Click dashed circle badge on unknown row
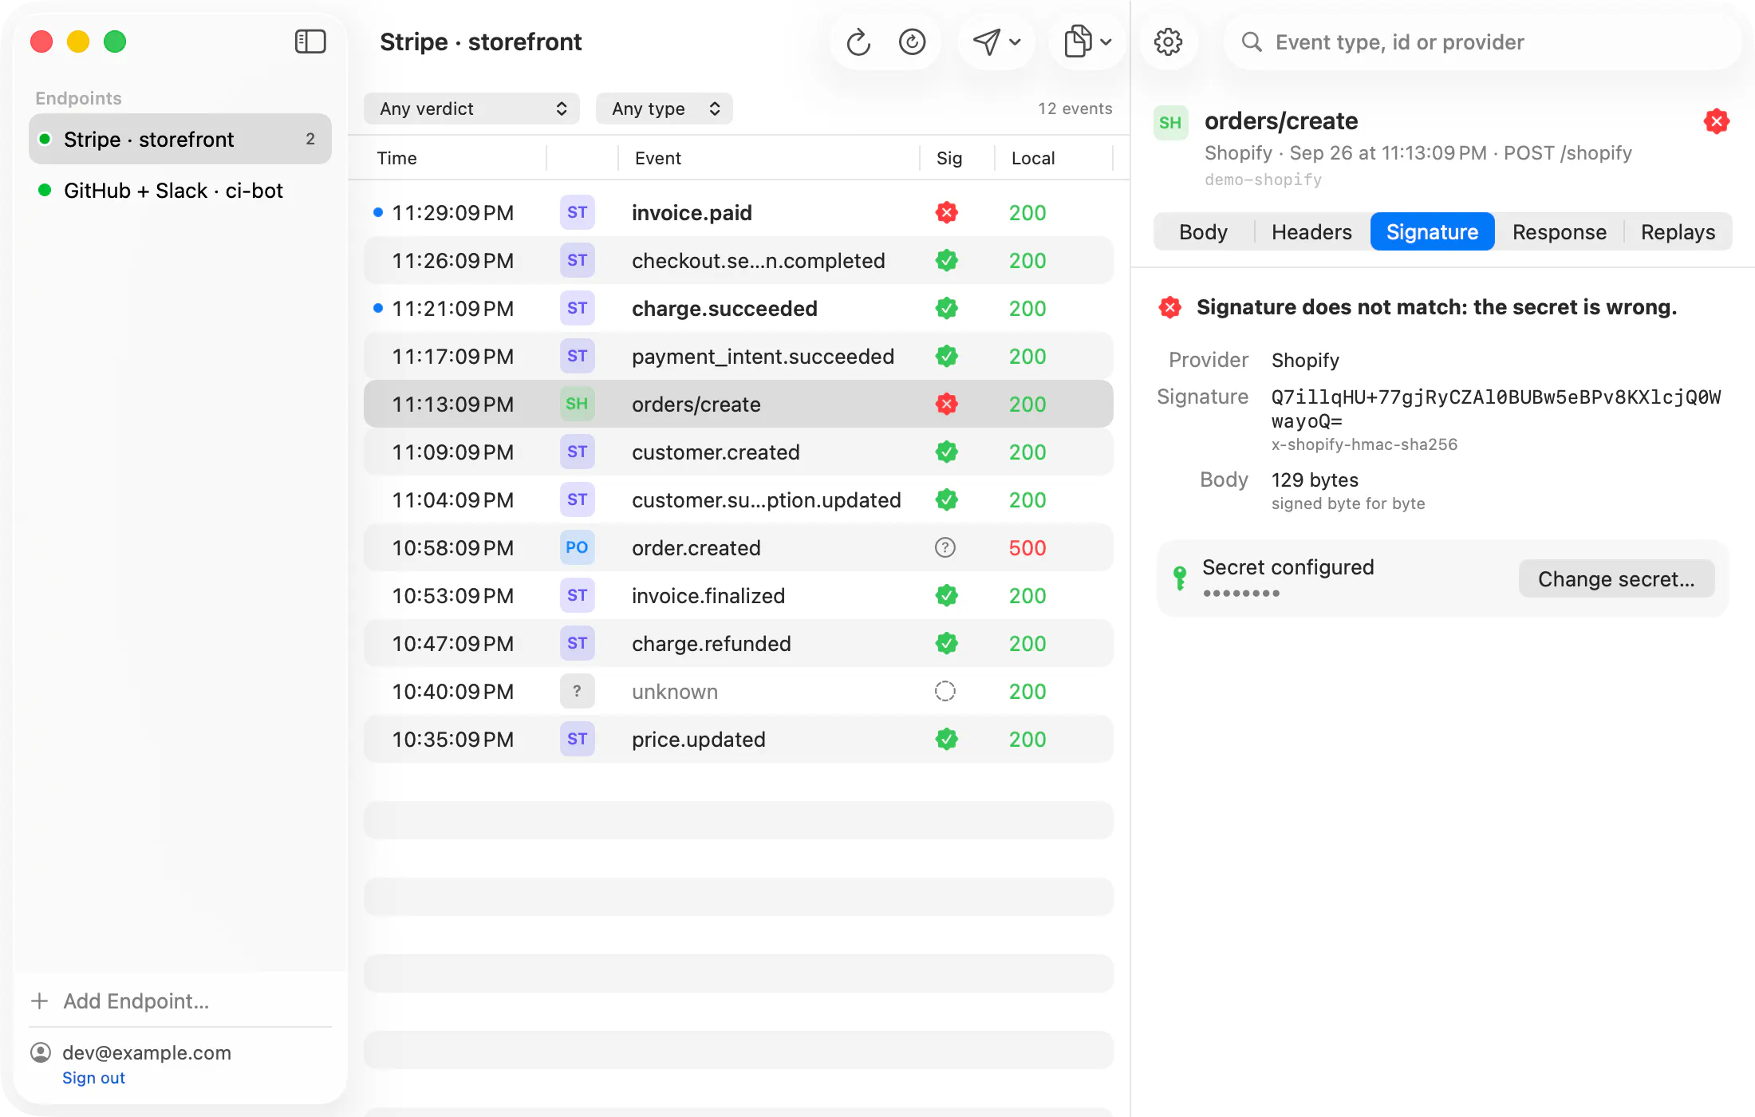The height and width of the screenshot is (1117, 1755). click(x=945, y=691)
